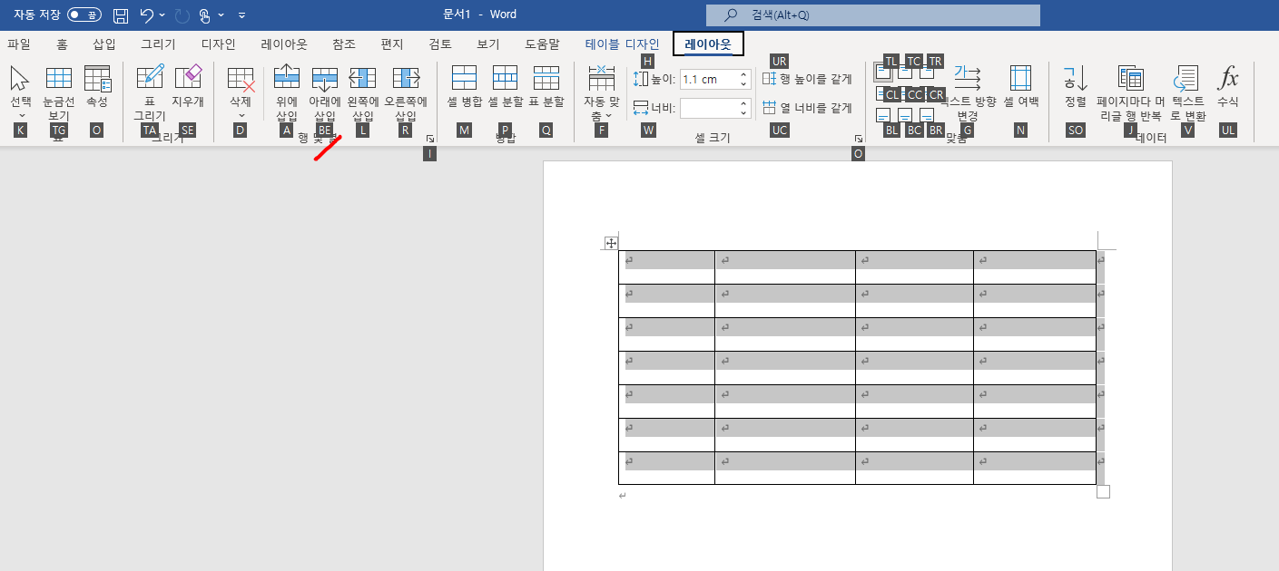Click 셀 분할 (Split Cells)
1279x571 pixels.
tap(506, 87)
